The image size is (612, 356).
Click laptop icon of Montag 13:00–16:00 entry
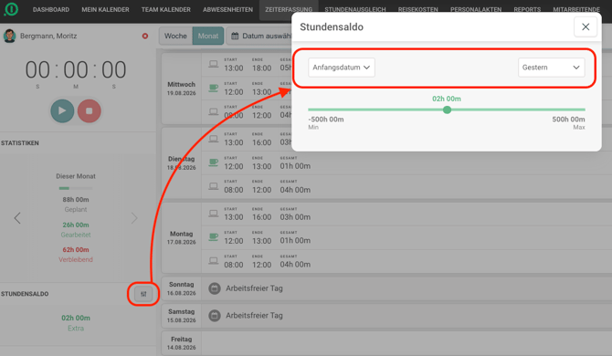click(x=213, y=214)
